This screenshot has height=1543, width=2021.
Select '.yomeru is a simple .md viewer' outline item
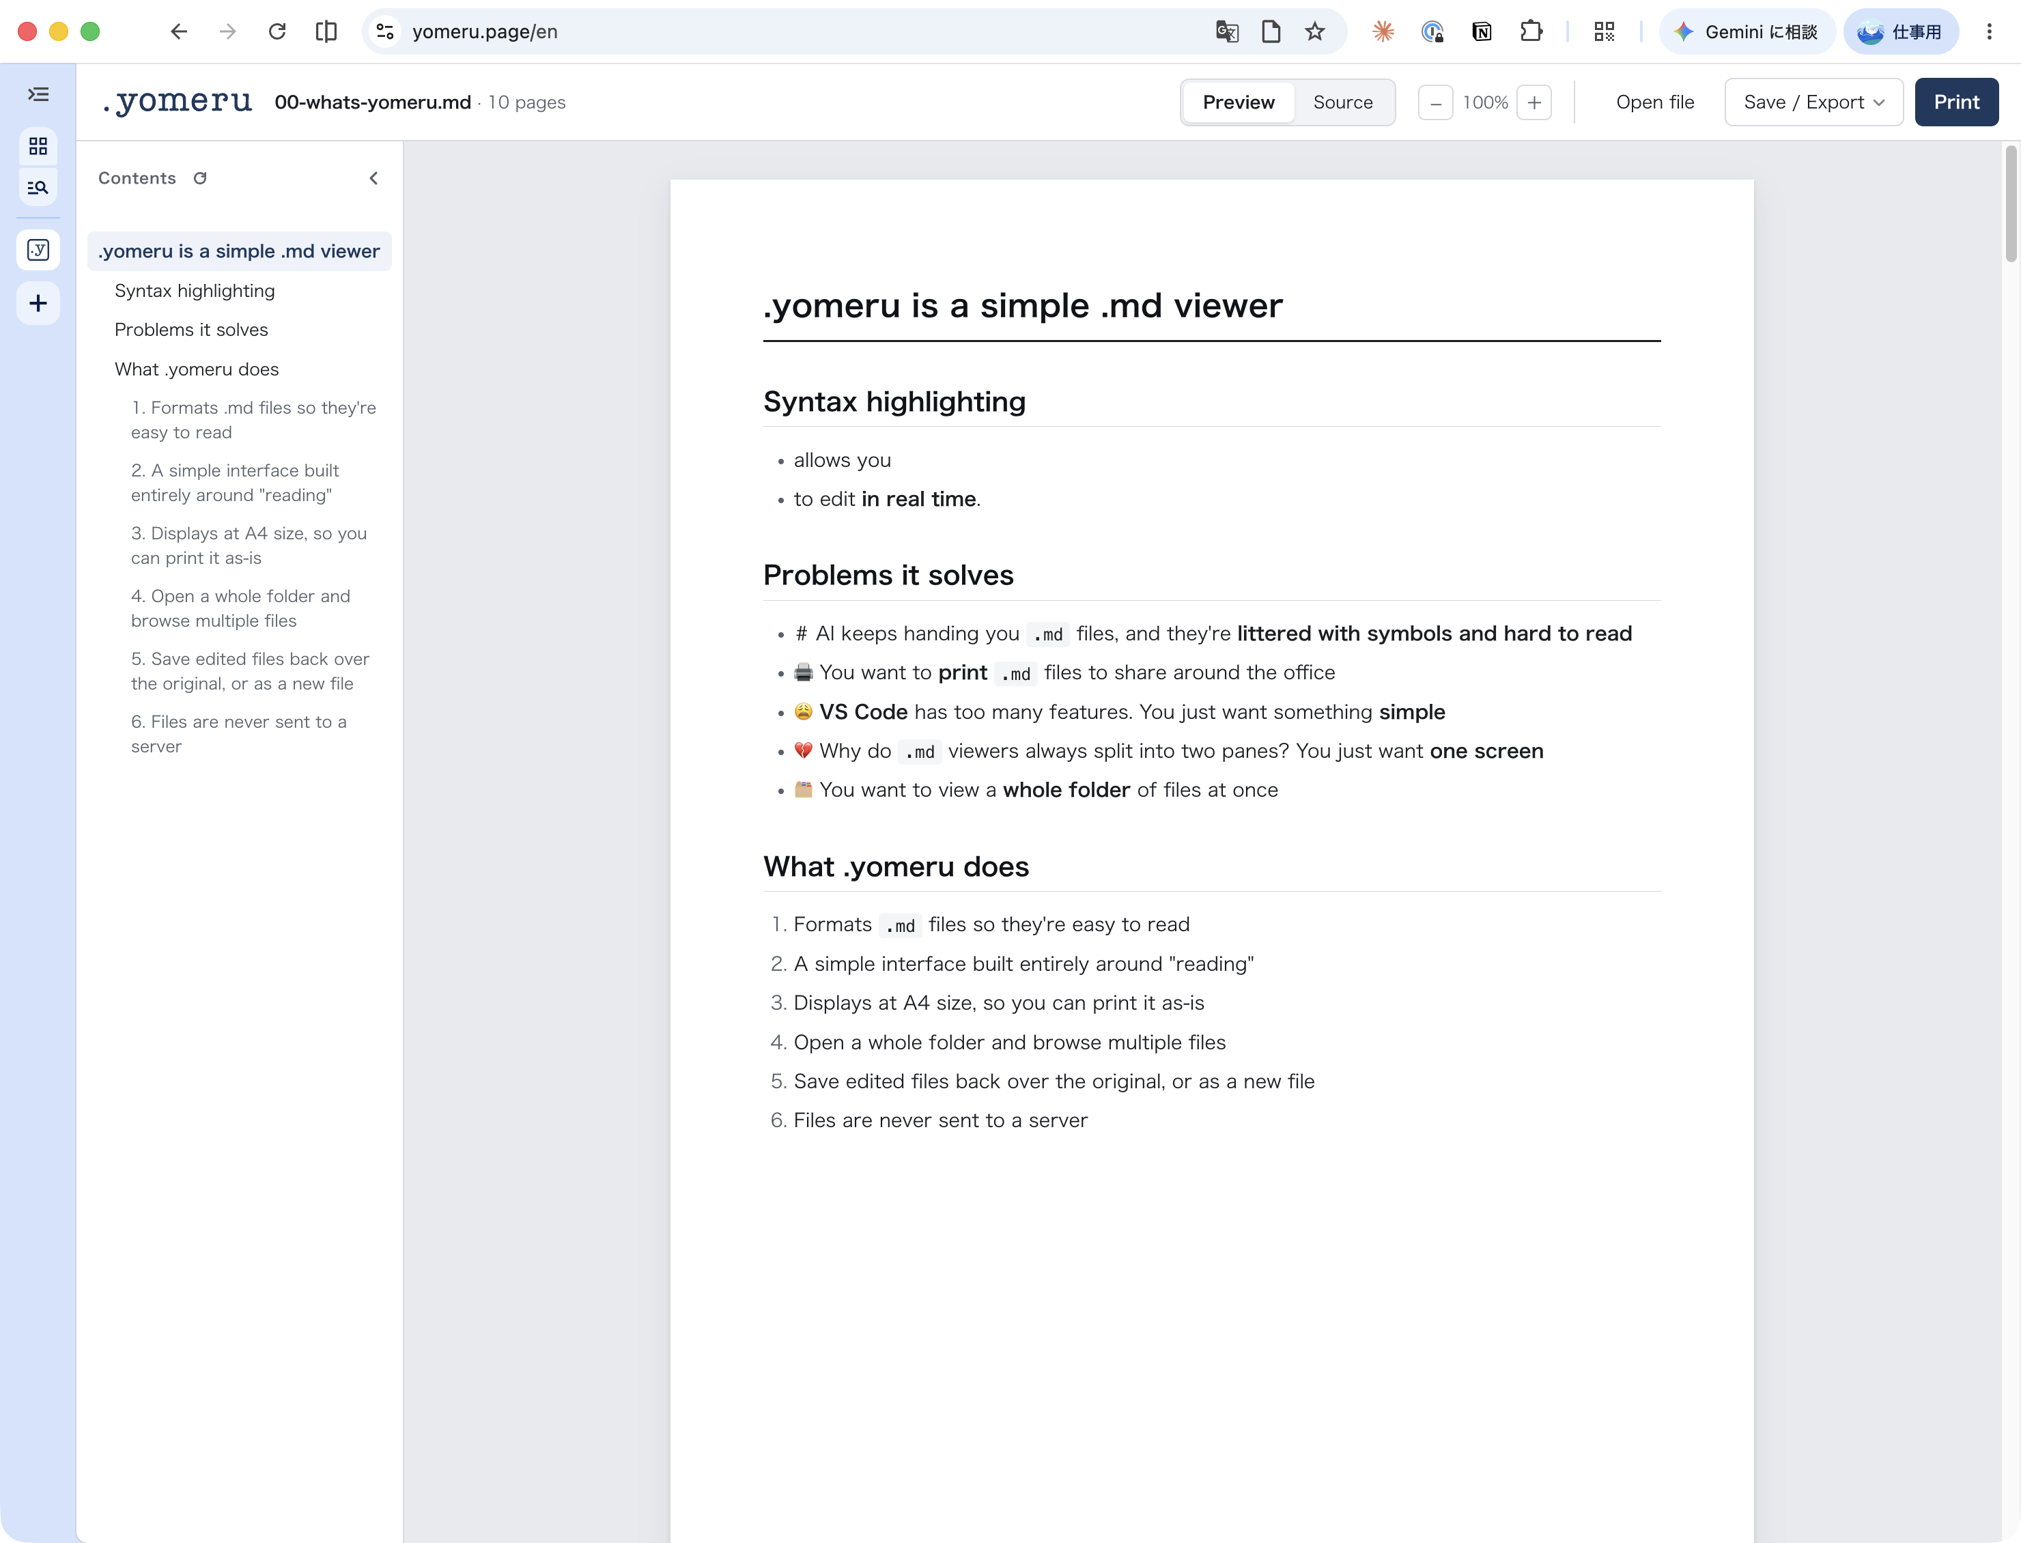pos(239,251)
